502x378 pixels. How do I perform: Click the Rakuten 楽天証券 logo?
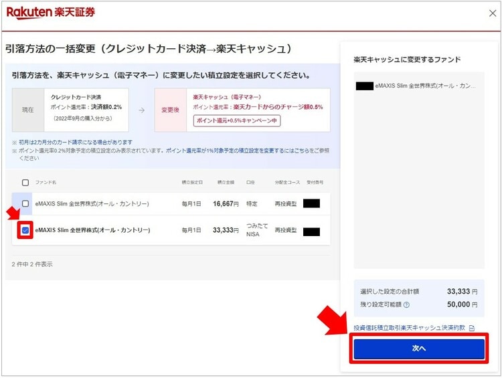[51, 13]
